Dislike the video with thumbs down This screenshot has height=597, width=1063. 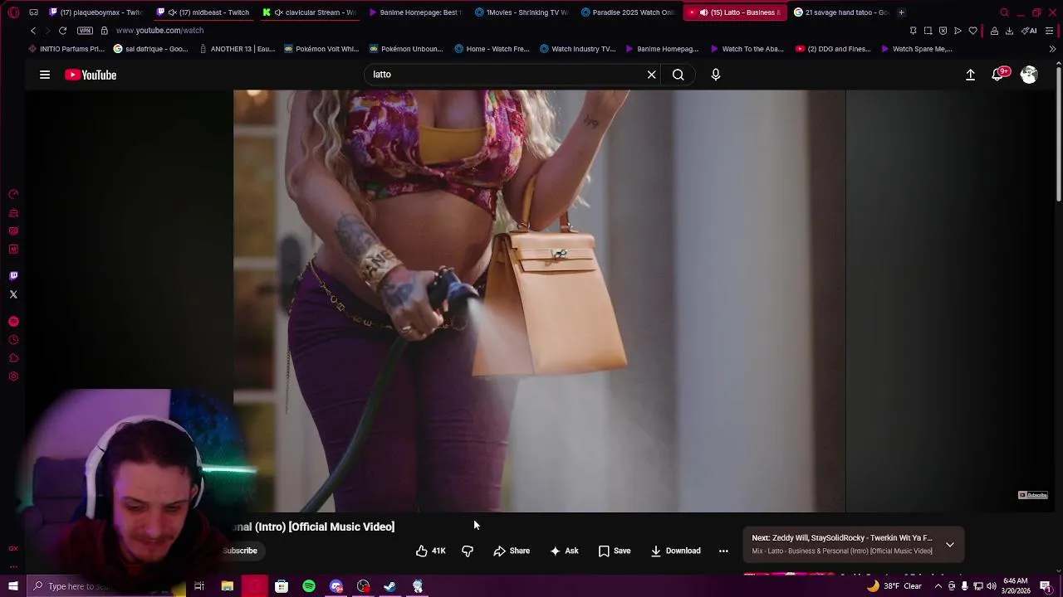[468, 551]
